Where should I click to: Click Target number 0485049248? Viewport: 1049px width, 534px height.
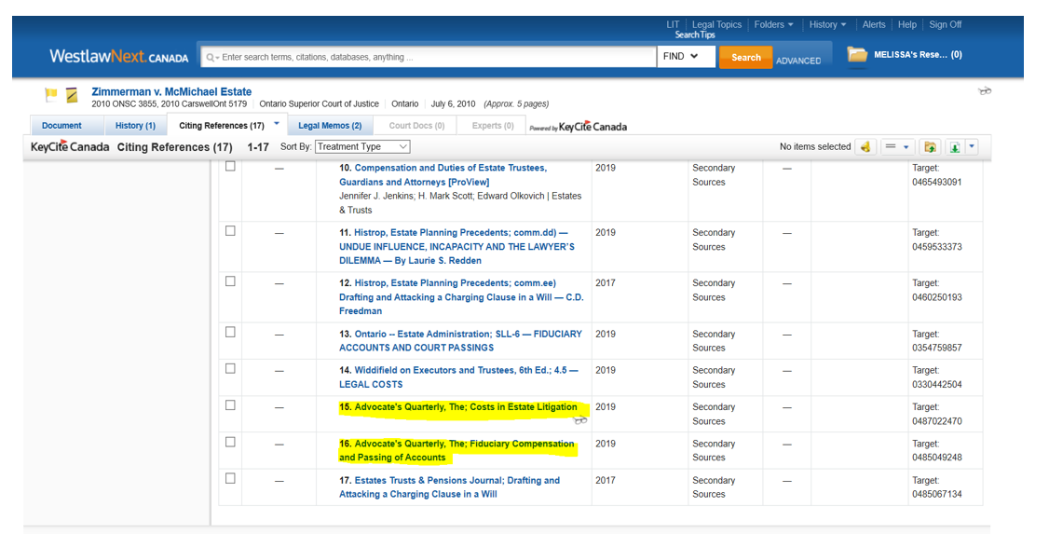click(936, 457)
